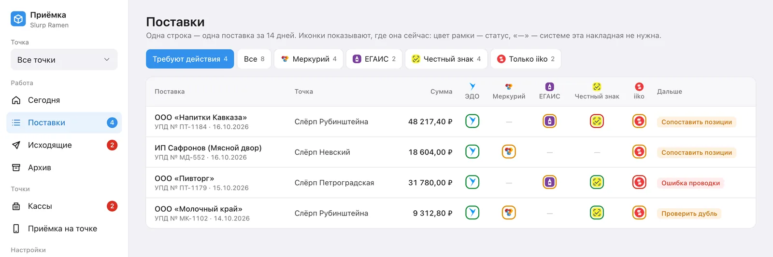773x257 pixels.
Task: Click the Слёрп Невский cell
Action: click(x=322, y=152)
